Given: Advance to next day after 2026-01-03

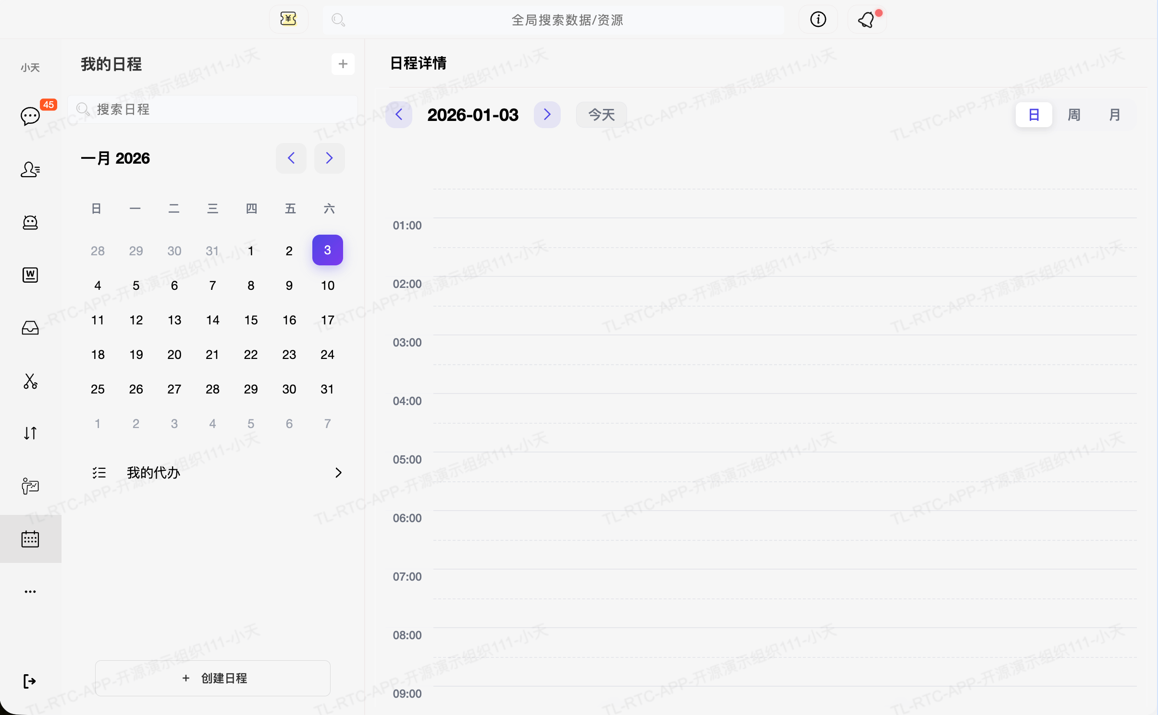Looking at the screenshot, I should point(547,114).
